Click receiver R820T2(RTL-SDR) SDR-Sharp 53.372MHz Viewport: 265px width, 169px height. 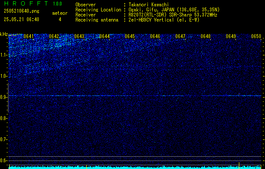[x=173, y=15]
